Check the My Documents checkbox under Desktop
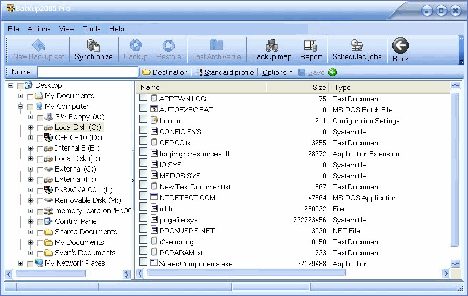Image resolution: width=468 pixels, height=296 pixels. (30, 97)
